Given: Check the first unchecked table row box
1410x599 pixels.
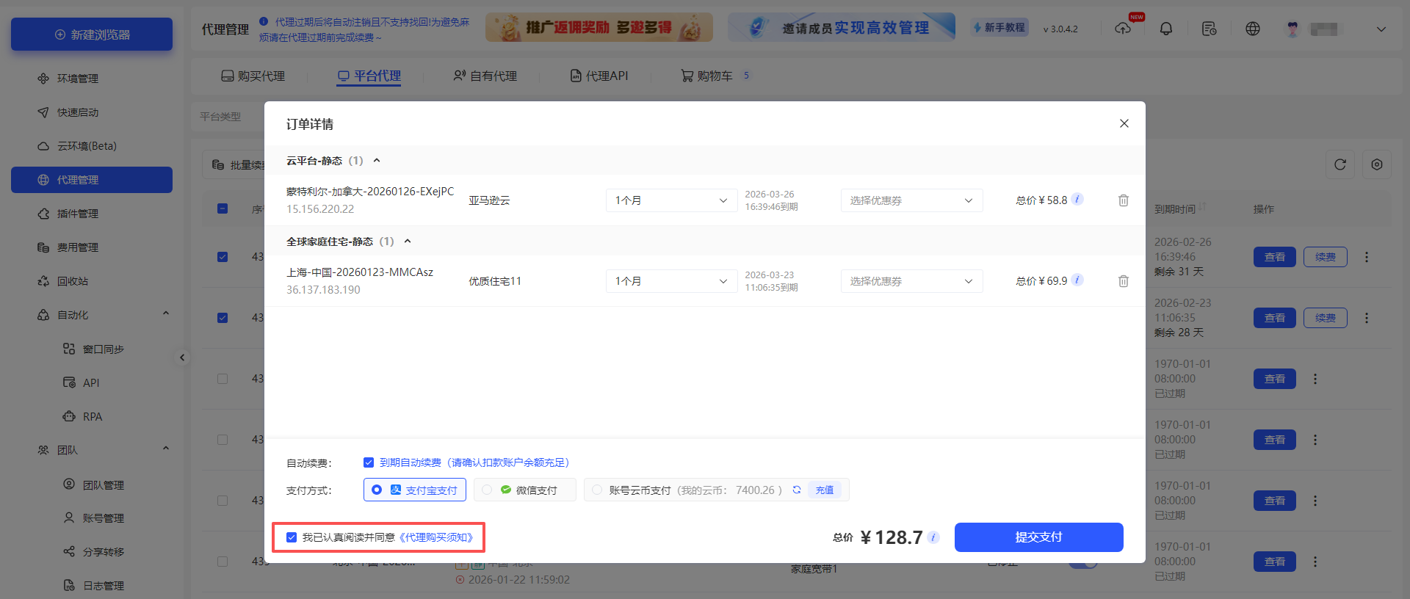Looking at the screenshot, I should tap(223, 379).
